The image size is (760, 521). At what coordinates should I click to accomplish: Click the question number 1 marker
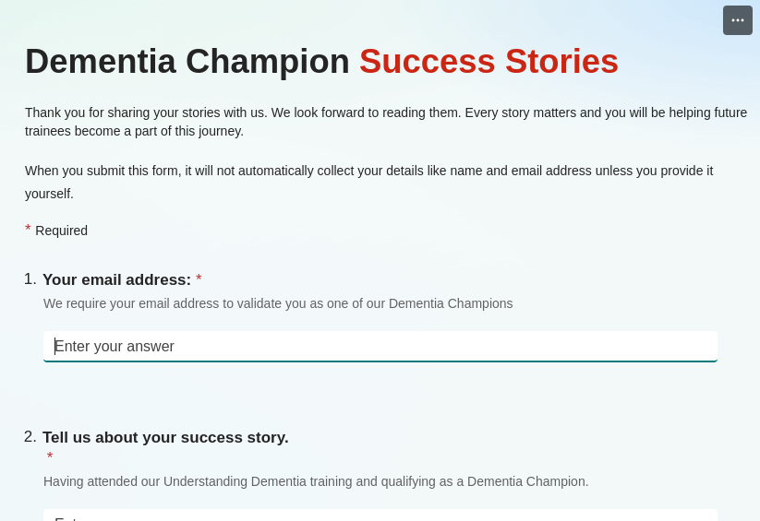30,279
